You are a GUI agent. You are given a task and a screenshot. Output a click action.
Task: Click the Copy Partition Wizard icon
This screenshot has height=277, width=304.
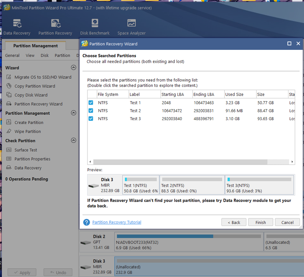9,86
